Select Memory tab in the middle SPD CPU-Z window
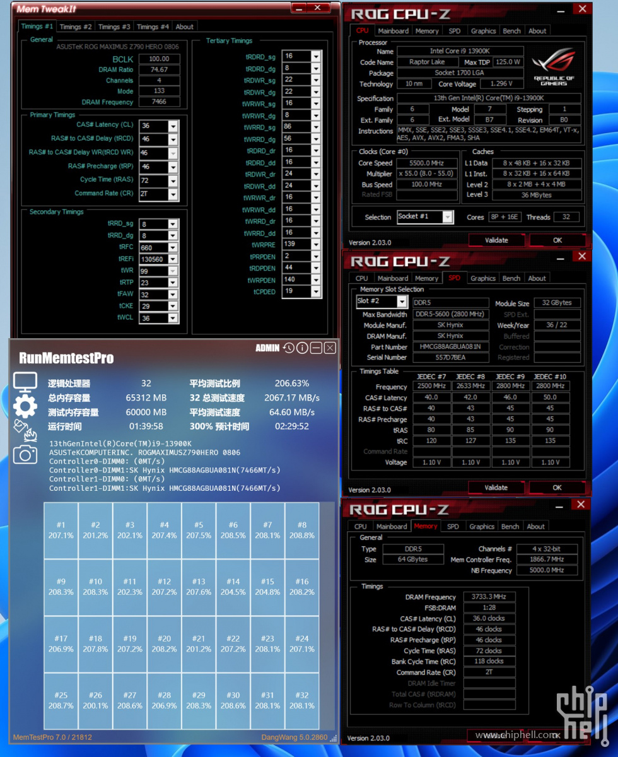 click(426, 278)
